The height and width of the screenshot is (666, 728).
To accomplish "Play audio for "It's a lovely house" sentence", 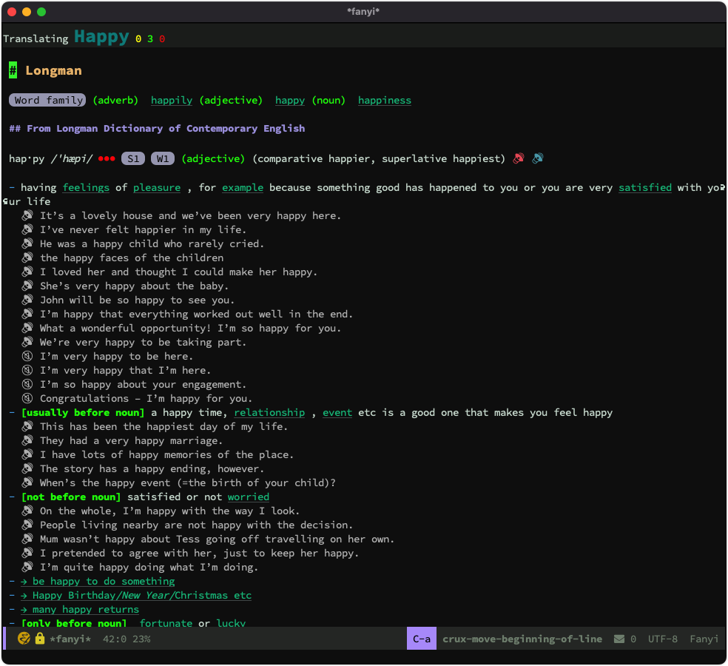I will pos(27,215).
